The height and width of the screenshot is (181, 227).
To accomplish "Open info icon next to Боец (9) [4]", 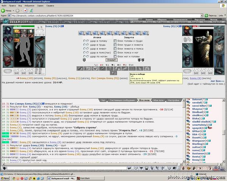I will coord(63,26).
